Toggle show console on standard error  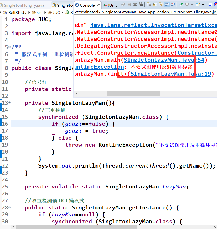(173, 5)
